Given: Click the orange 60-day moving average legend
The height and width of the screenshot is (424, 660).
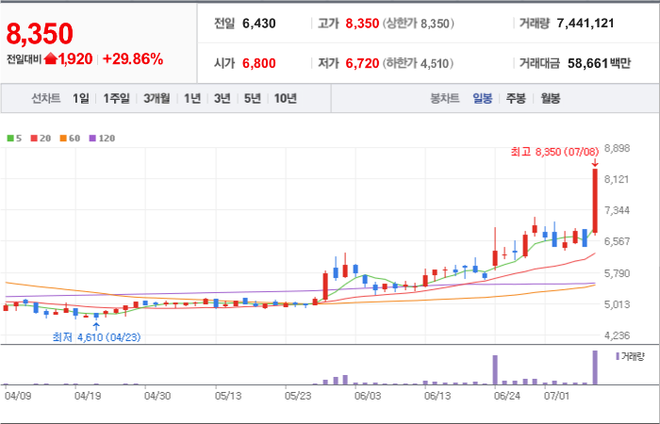Looking at the screenshot, I should [70, 139].
